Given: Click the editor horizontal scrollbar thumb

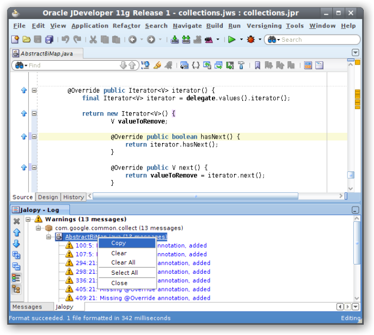Looking at the screenshot, I should tap(195, 196).
